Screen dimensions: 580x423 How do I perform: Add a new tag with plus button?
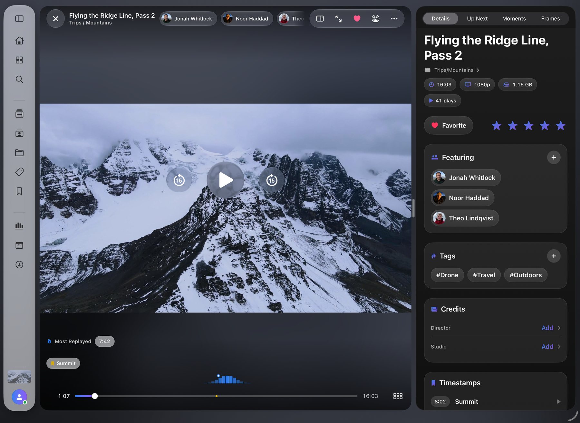[x=554, y=256]
